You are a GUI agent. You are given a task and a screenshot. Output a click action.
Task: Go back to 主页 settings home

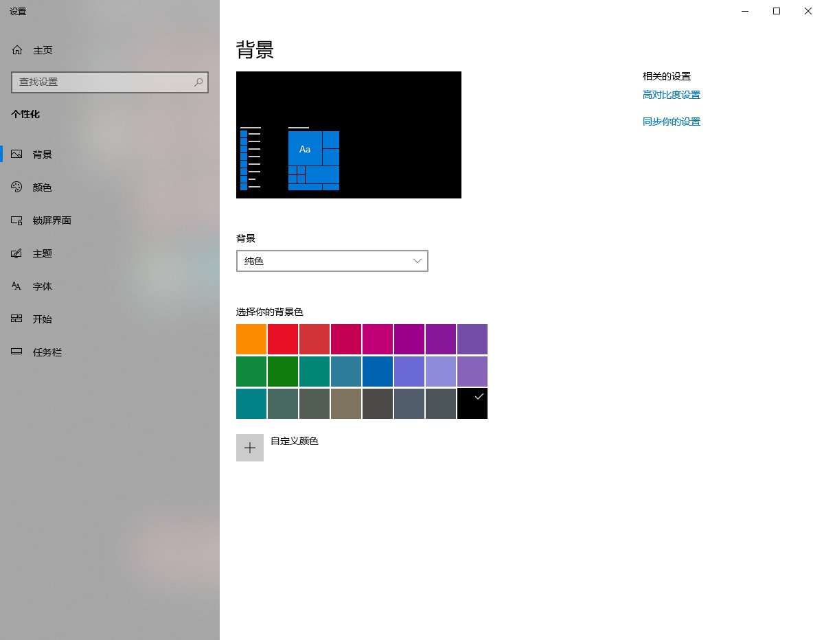[x=110, y=50]
